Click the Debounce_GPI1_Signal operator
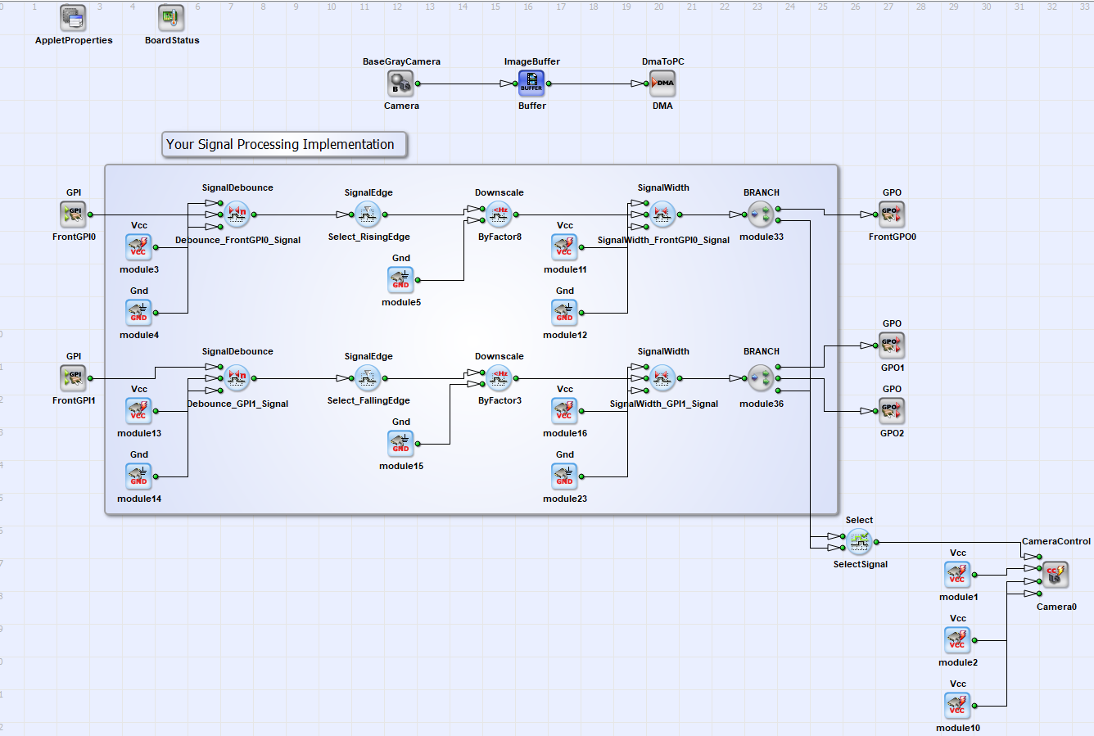 point(237,378)
